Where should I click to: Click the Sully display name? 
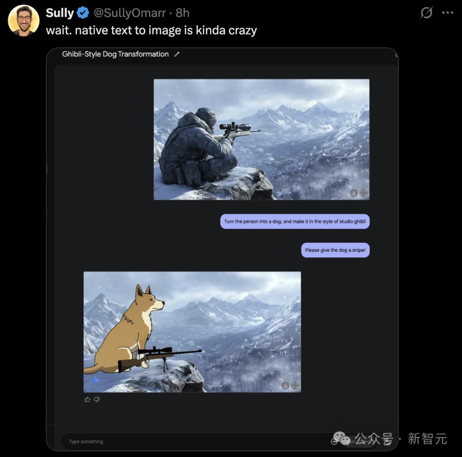tap(60, 13)
